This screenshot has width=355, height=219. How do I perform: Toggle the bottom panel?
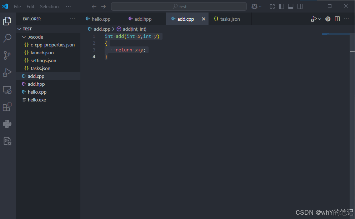tap(291, 6)
